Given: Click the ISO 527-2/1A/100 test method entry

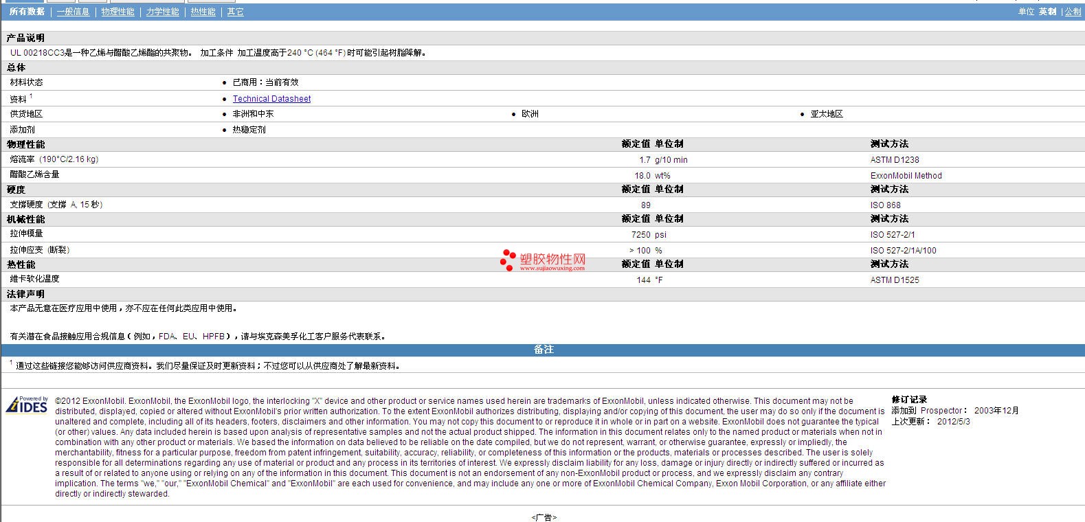Looking at the screenshot, I should (903, 251).
